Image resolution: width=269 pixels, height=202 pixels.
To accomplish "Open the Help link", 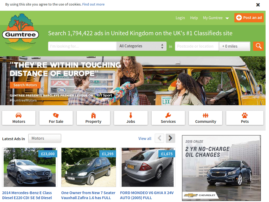I will pyautogui.click(x=194, y=18).
